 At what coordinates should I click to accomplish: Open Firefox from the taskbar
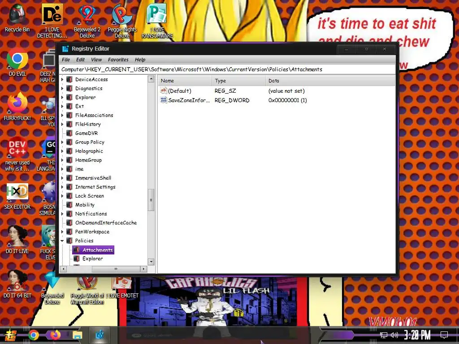coord(55,335)
